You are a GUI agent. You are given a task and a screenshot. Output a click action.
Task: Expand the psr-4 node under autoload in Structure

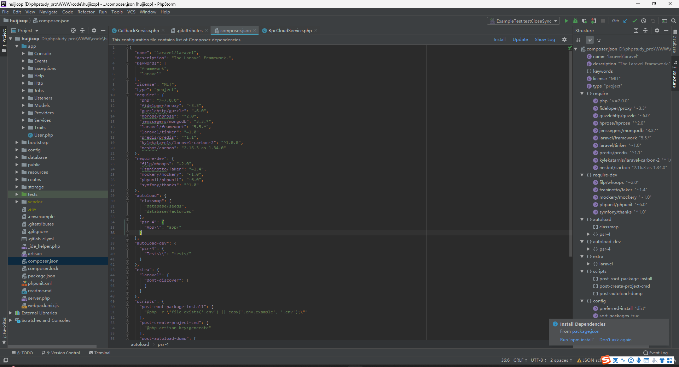click(x=588, y=234)
